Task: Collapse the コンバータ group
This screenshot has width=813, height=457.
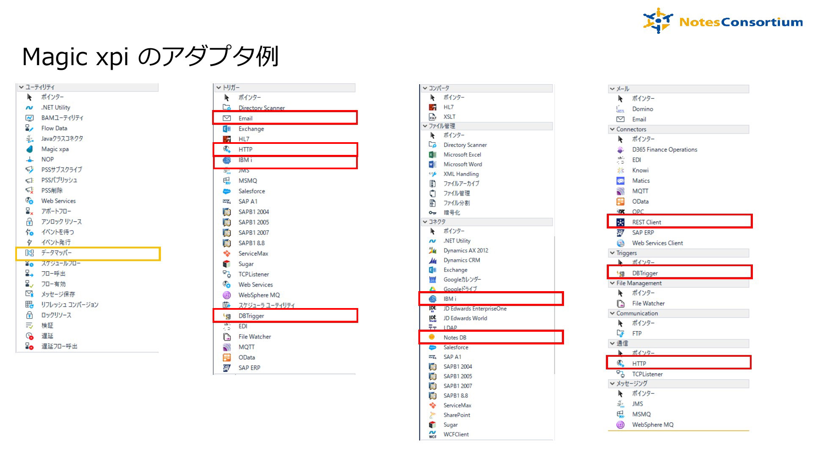Action: 425,88
